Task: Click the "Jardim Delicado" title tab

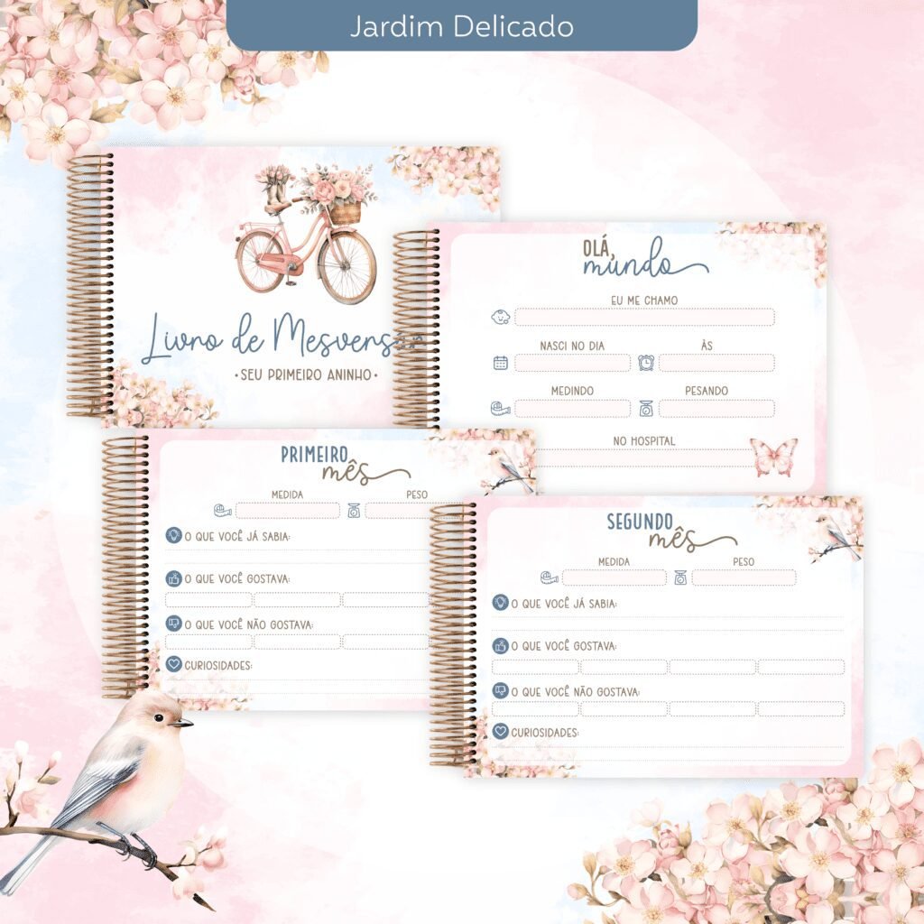Action: click(x=461, y=26)
